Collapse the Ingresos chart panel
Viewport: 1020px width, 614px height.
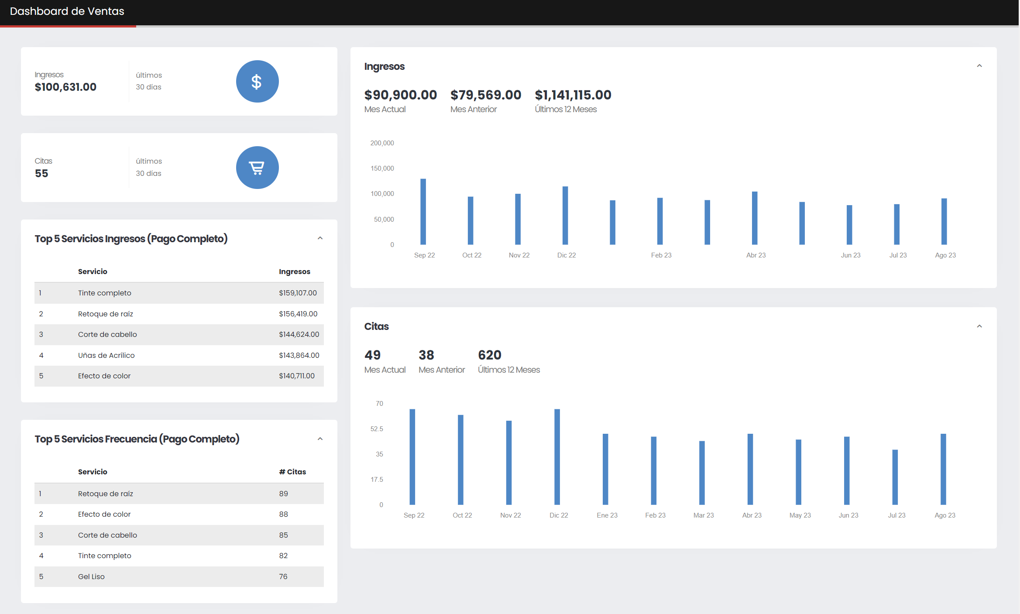tap(979, 66)
